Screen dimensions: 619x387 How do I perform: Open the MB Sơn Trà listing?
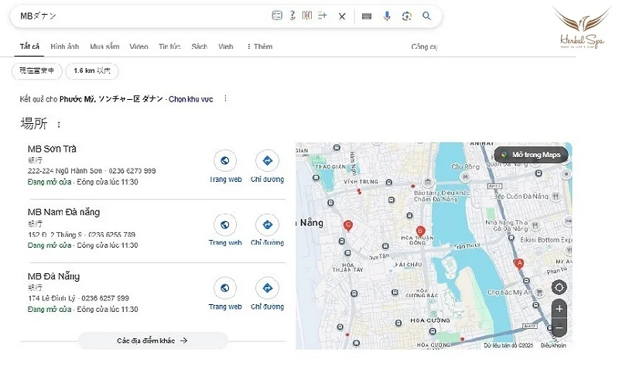coord(52,149)
